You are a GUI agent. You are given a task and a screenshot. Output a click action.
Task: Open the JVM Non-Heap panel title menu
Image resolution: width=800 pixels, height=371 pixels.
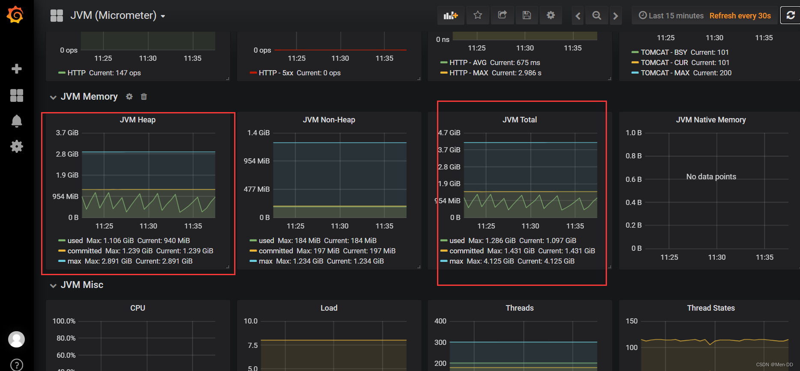tap(329, 120)
